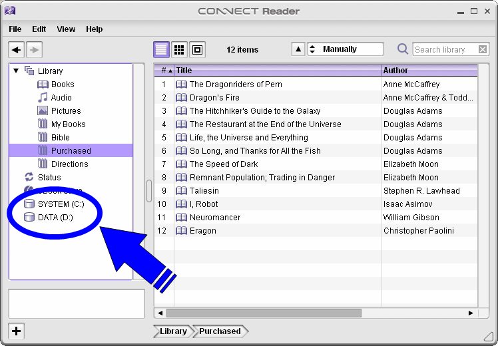The image size is (498, 346).
Task: Click the book icon beside Neuromancer
Action: pos(181,218)
